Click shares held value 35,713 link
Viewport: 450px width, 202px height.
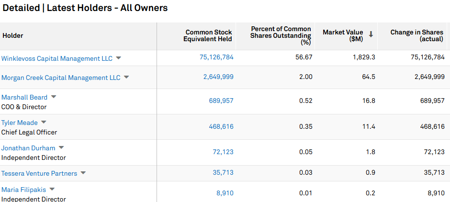point(223,172)
